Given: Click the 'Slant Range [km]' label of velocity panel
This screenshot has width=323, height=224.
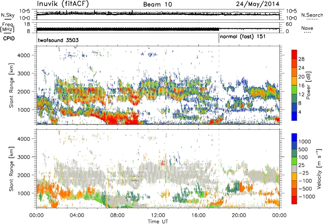Looking at the screenshot, I should 11,169.
